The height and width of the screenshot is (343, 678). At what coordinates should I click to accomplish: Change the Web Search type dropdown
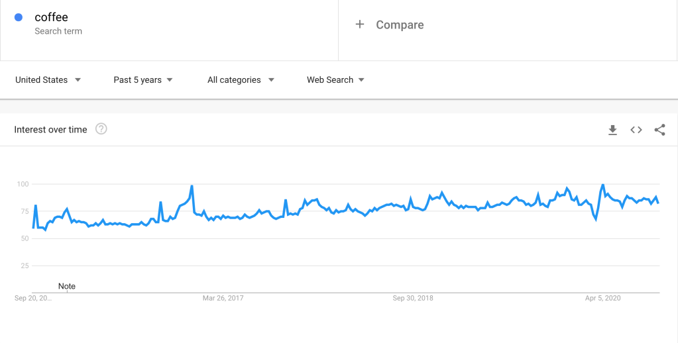click(335, 80)
